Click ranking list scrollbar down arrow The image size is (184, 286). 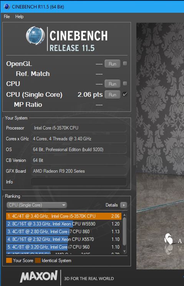coord(124,251)
